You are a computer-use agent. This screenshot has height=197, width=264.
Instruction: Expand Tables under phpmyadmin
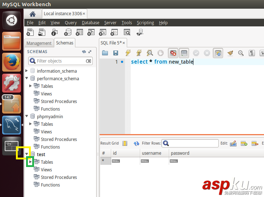click(x=30, y=124)
